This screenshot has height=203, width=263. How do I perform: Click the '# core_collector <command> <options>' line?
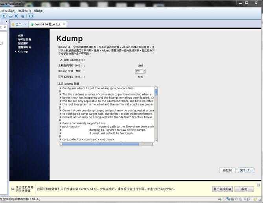tap(87, 139)
